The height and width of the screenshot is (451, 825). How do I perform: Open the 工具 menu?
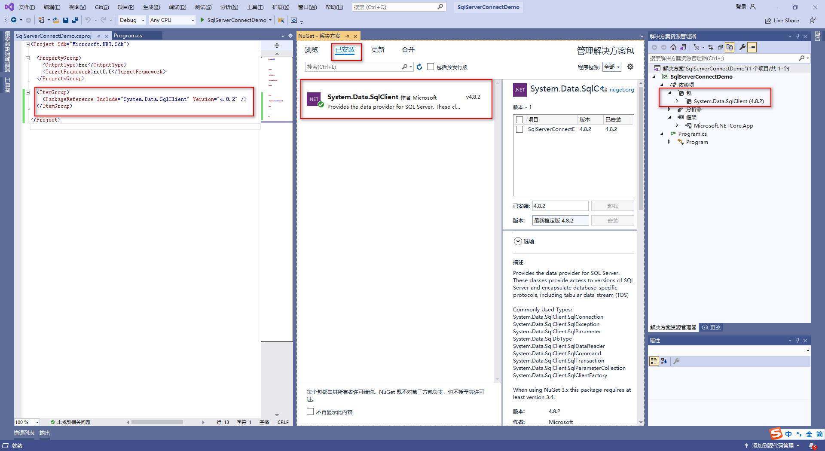point(255,7)
